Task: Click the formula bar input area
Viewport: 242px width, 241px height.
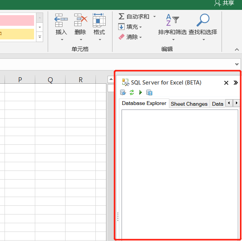Action: [x=117, y=64]
